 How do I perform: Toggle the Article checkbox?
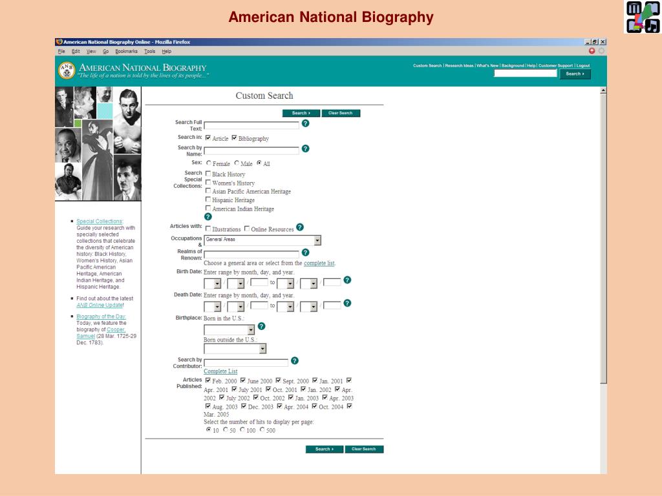[208, 138]
